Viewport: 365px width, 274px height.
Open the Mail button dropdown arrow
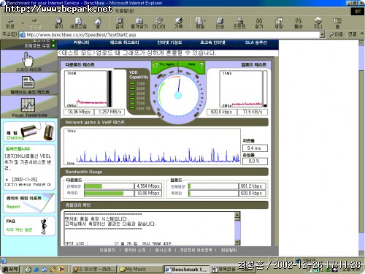pos(204,21)
